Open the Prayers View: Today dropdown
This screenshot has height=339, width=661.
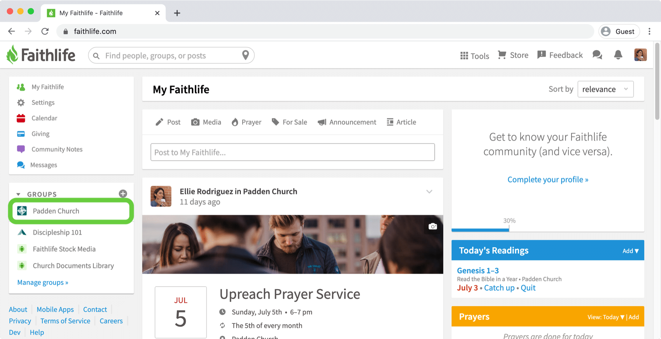[606, 317]
